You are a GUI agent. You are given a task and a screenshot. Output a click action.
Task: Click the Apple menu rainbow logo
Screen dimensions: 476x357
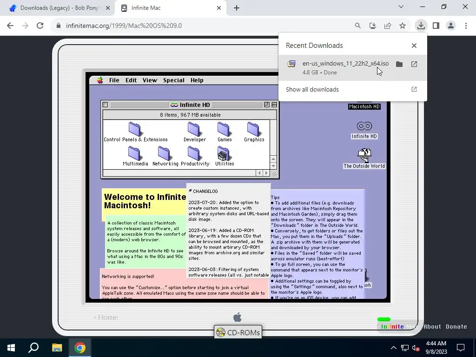pos(100,80)
